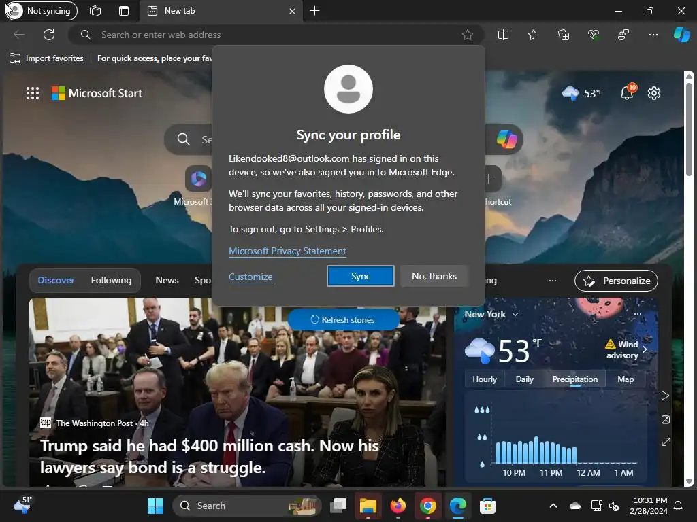The image size is (697, 522).
Task: Switch to the News tab
Action: tap(167, 280)
